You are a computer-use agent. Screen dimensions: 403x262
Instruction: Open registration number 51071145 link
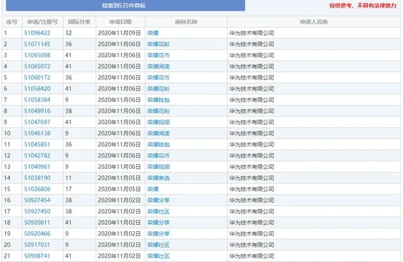click(x=37, y=44)
